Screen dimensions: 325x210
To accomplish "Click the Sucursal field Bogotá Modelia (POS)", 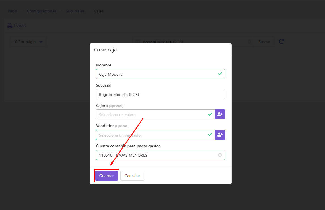I will tap(160, 94).
